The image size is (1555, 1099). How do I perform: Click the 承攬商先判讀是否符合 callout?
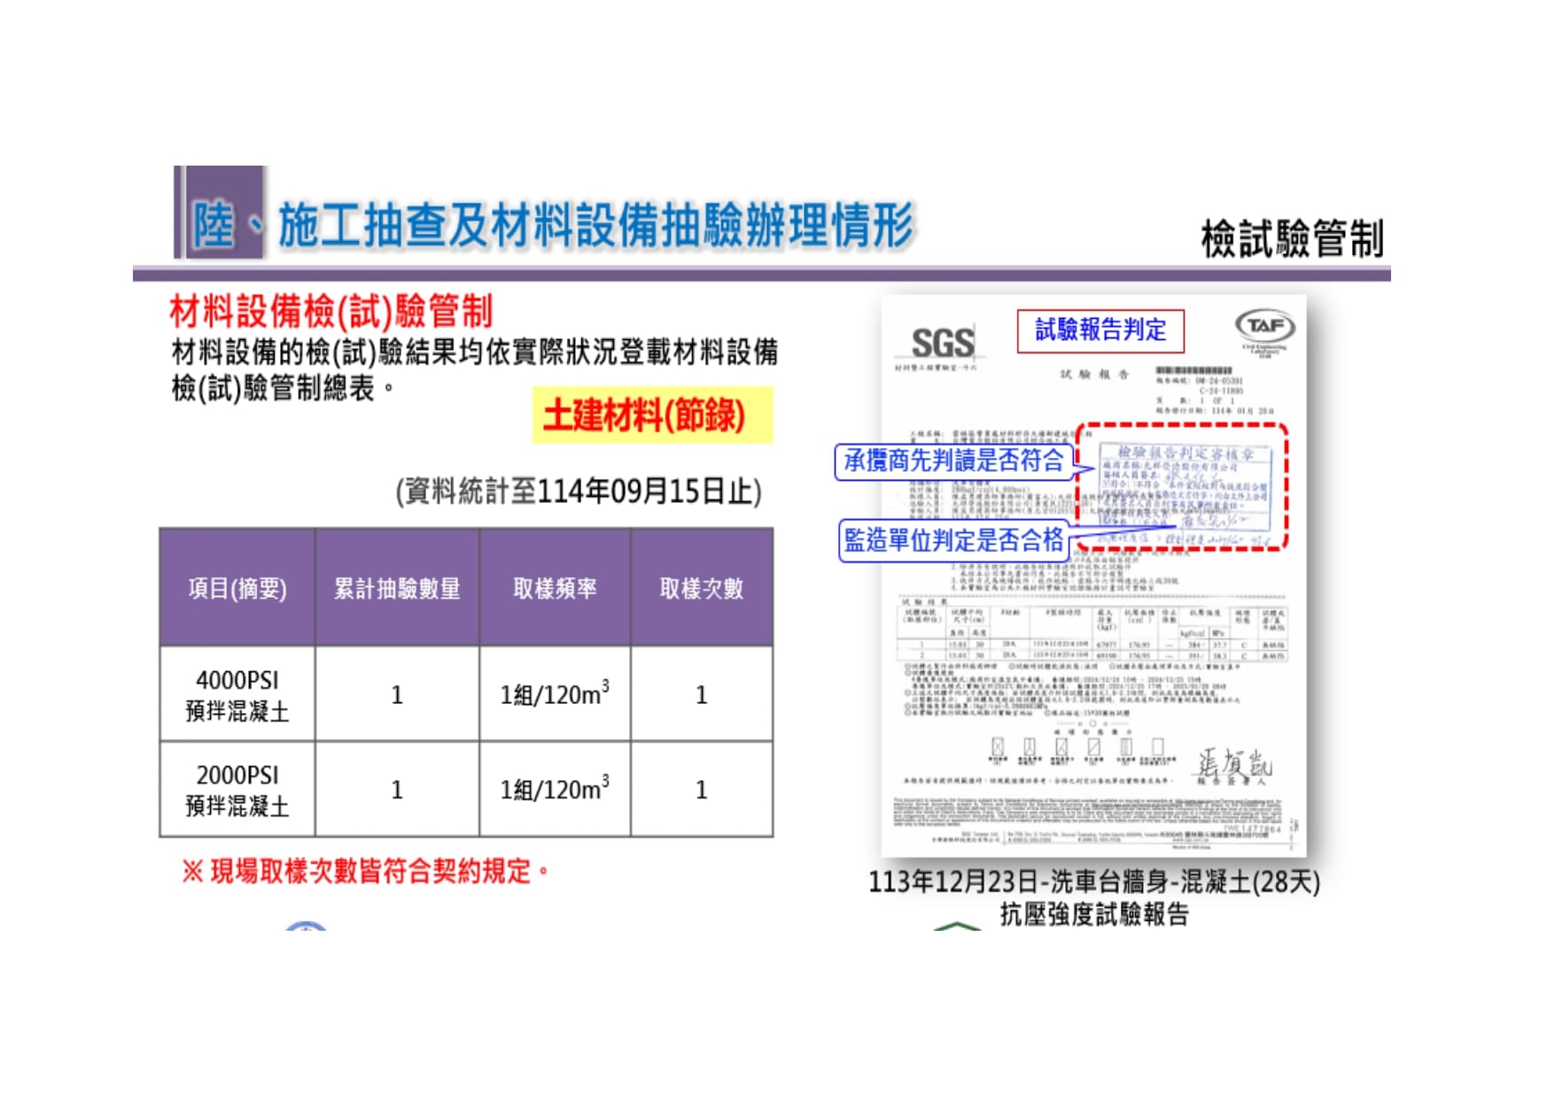(954, 461)
